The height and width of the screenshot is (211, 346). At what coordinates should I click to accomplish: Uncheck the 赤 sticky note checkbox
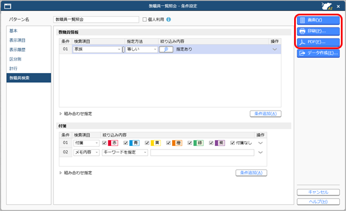click(104, 143)
